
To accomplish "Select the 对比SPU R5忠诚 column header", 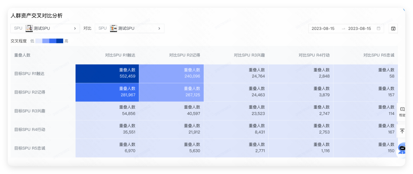I will click(x=378, y=55).
